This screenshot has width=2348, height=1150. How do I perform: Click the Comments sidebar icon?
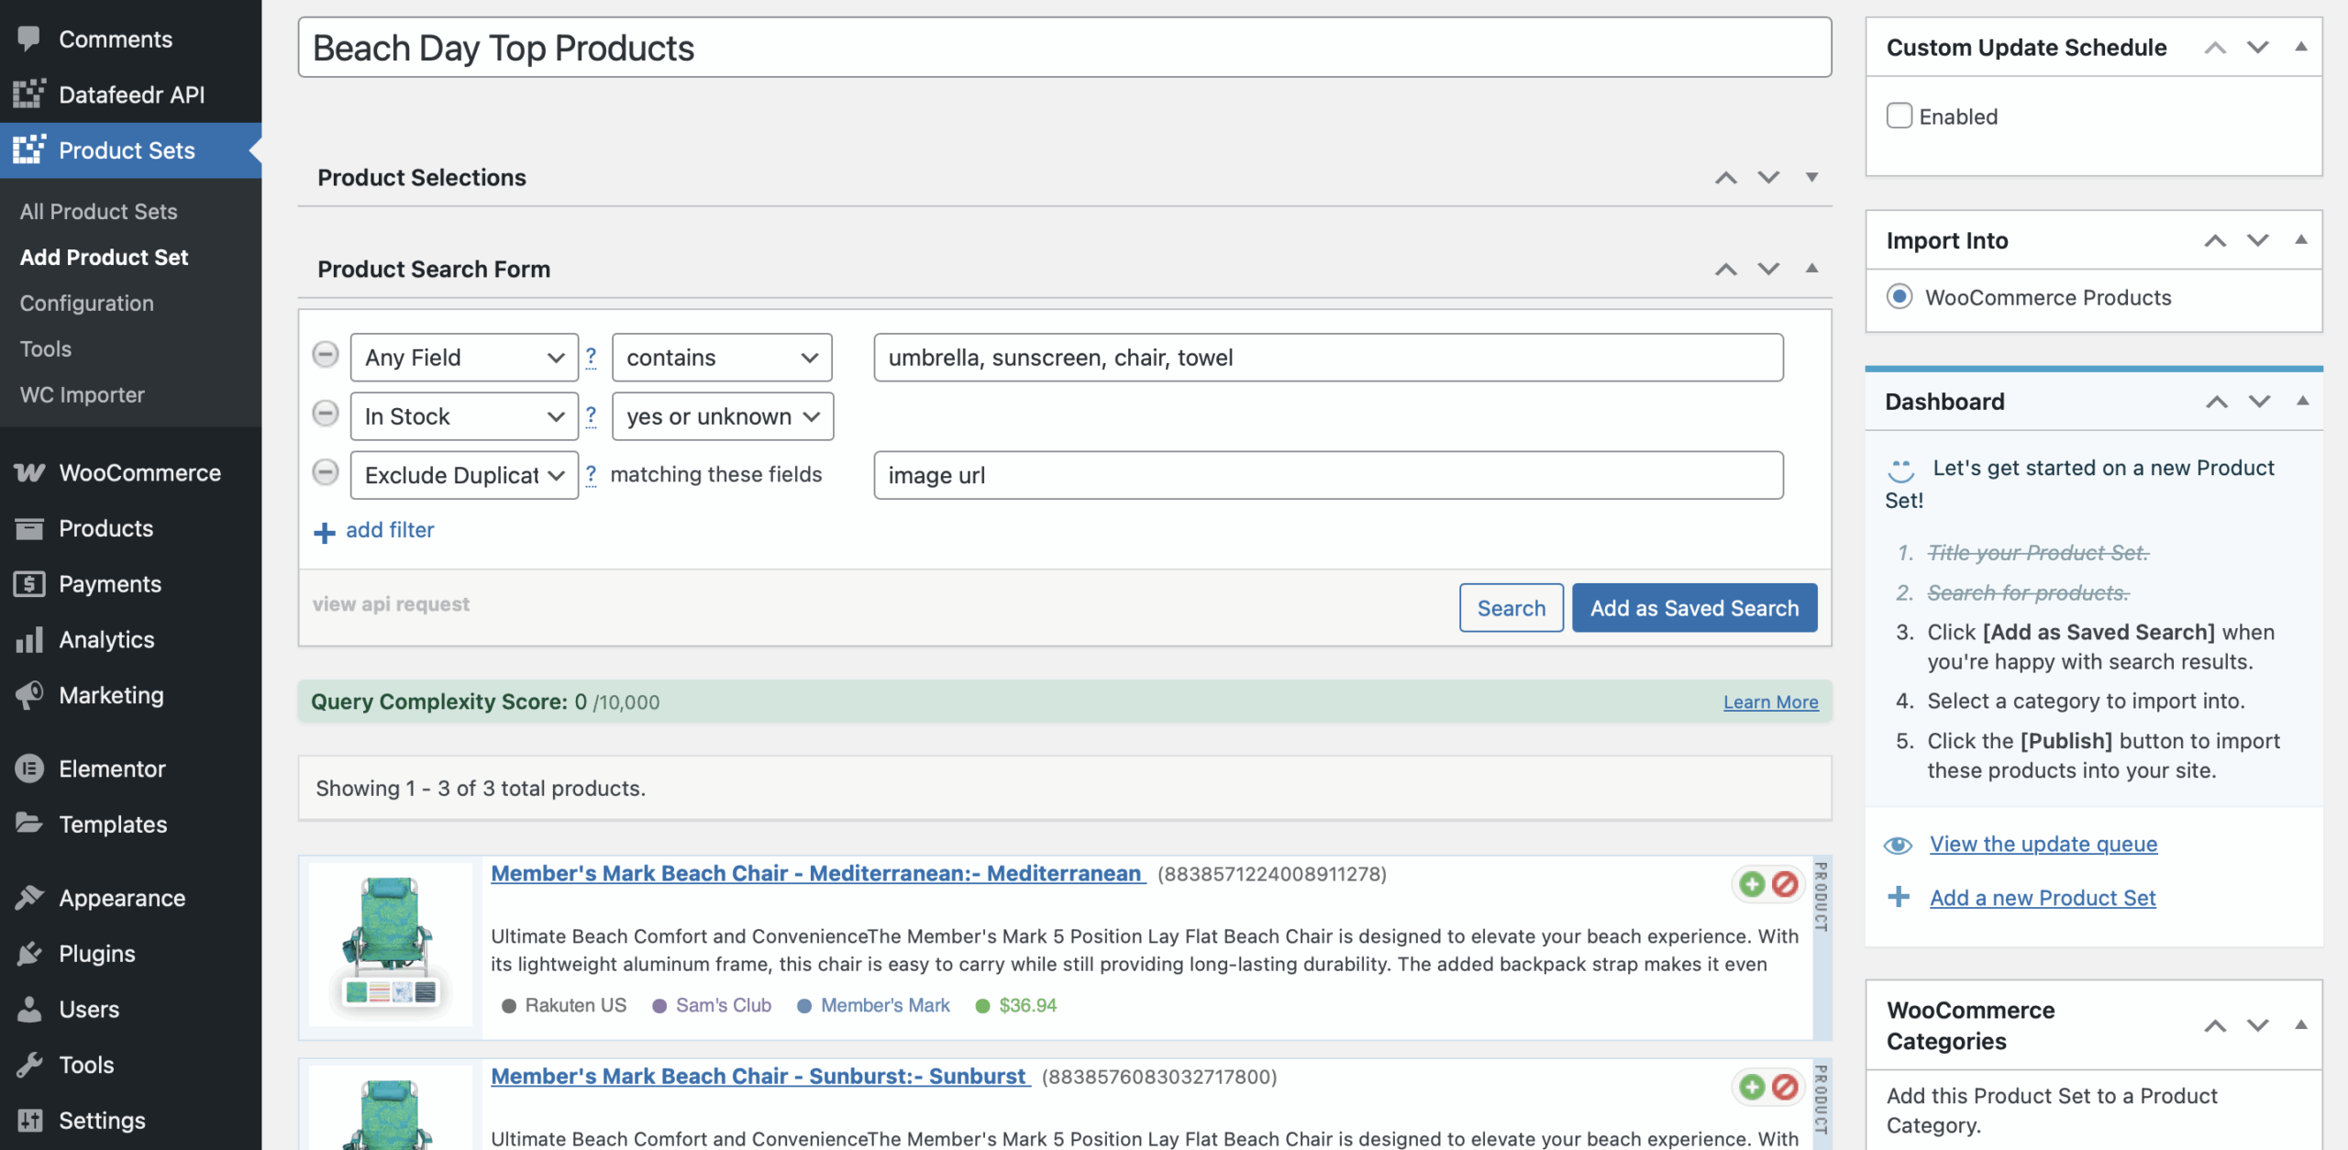coord(29,39)
